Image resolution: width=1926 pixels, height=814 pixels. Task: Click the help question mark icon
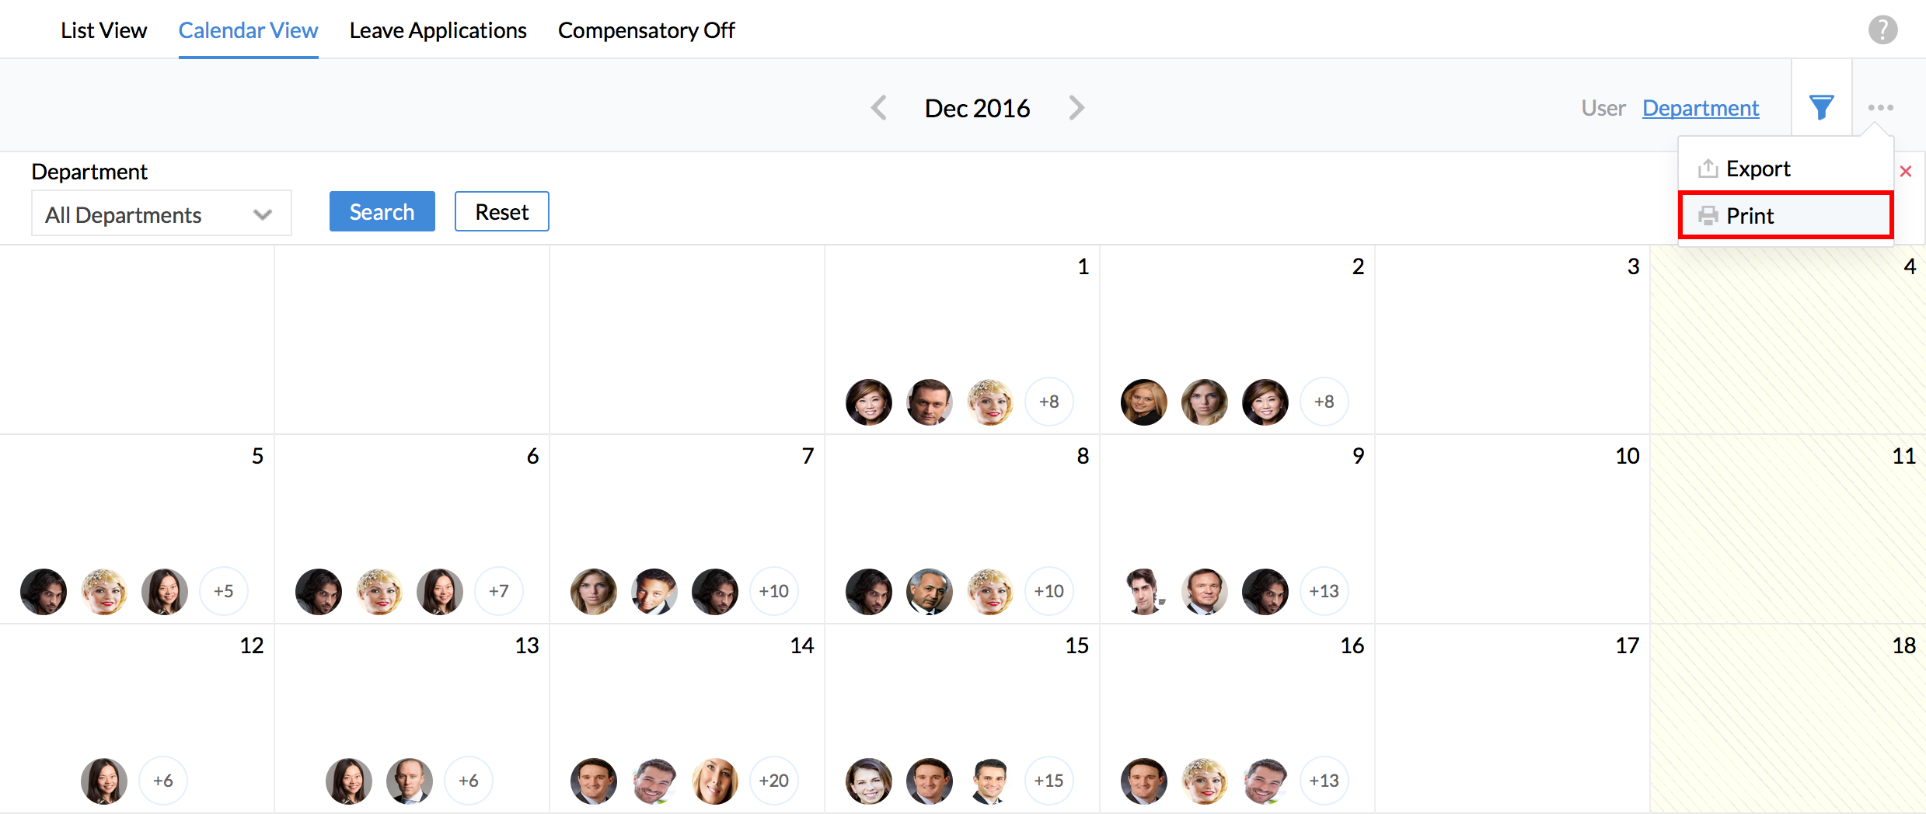[1882, 30]
